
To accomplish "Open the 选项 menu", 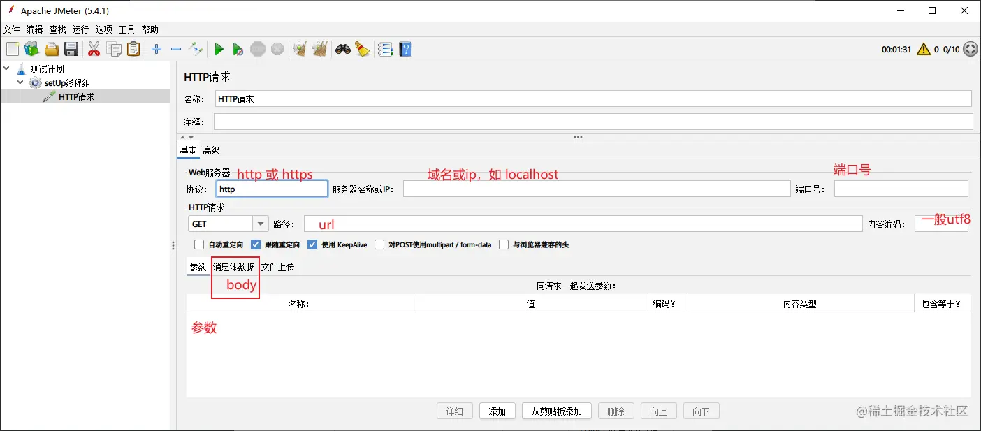I will click(103, 29).
